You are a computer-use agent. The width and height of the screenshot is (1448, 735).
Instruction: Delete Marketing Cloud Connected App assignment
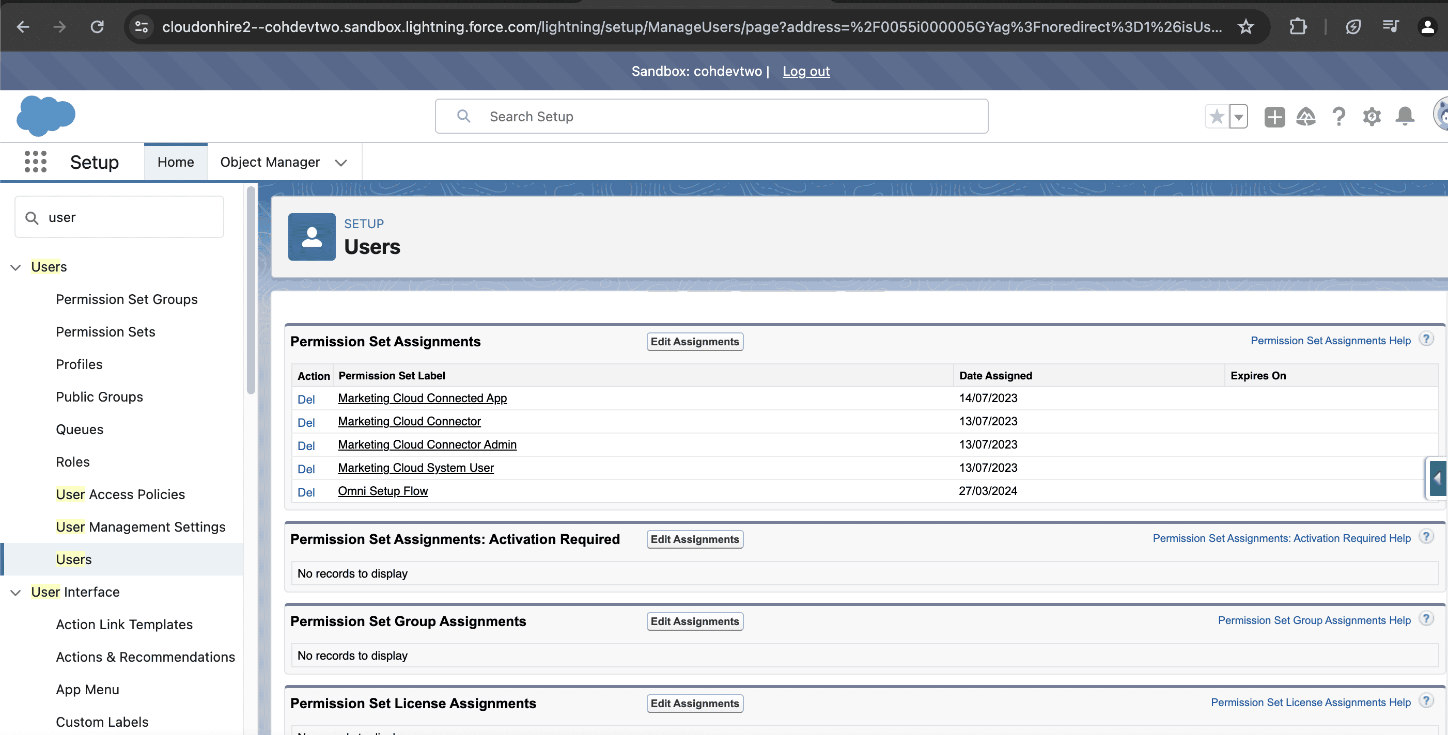pyautogui.click(x=306, y=399)
